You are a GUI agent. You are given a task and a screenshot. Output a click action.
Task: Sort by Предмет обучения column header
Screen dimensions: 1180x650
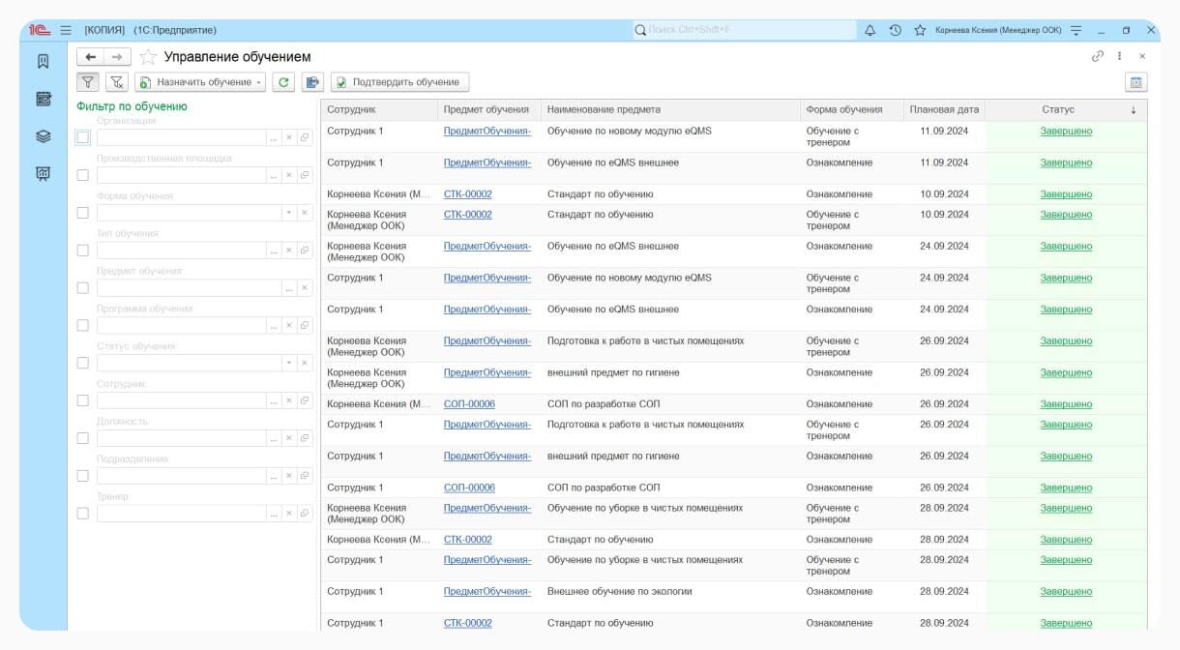coord(488,110)
